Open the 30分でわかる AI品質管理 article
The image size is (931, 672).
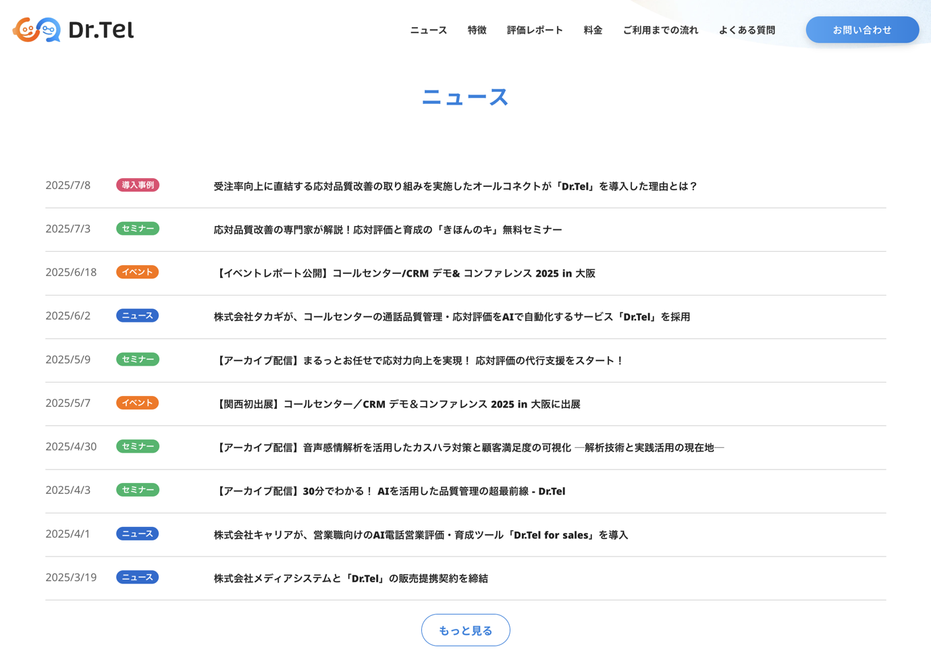390,491
